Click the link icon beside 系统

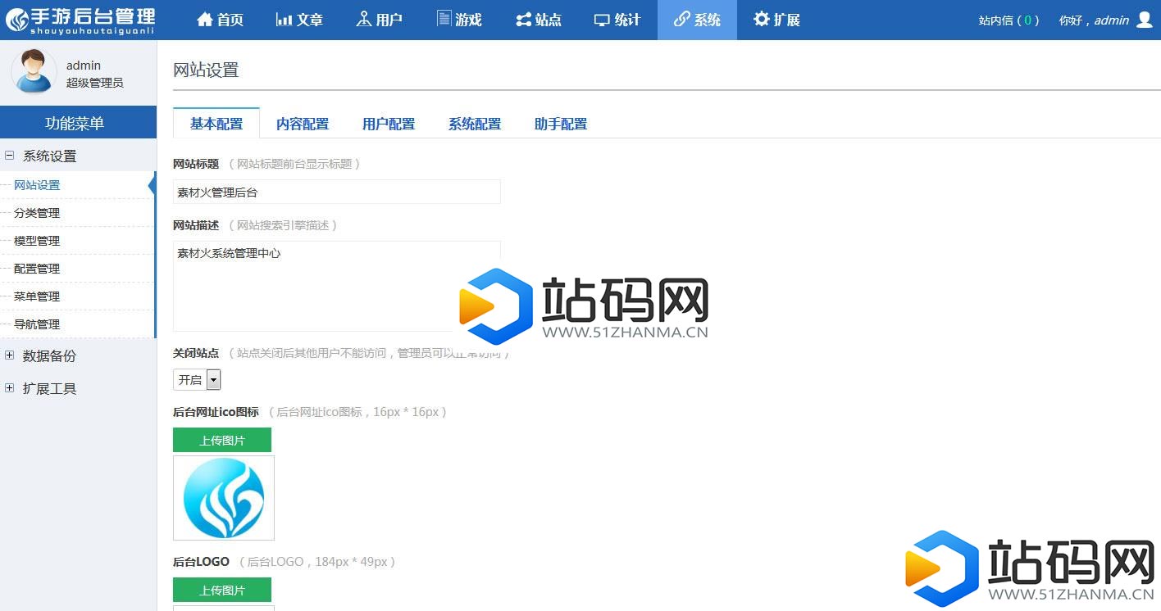[x=681, y=20]
